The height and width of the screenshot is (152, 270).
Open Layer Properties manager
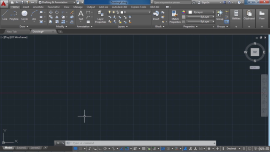click(x=100, y=17)
